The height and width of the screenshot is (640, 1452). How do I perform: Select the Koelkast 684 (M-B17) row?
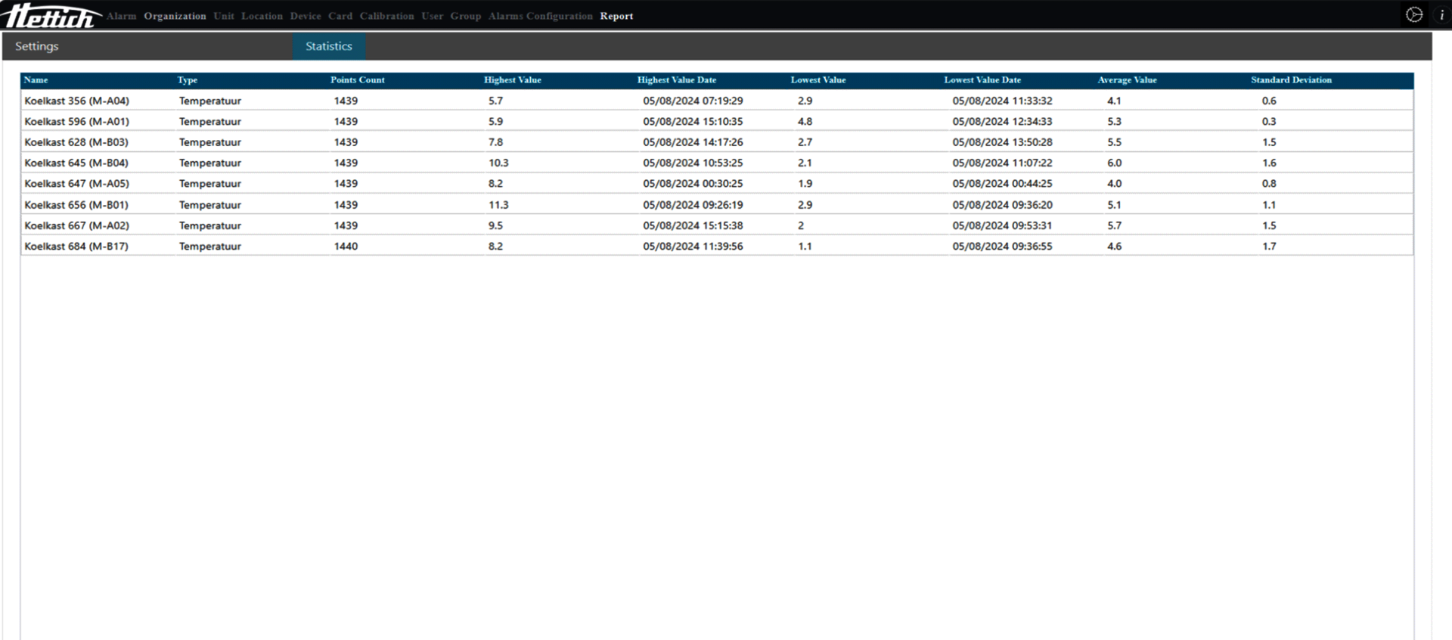pyautogui.click(x=76, y=246)
